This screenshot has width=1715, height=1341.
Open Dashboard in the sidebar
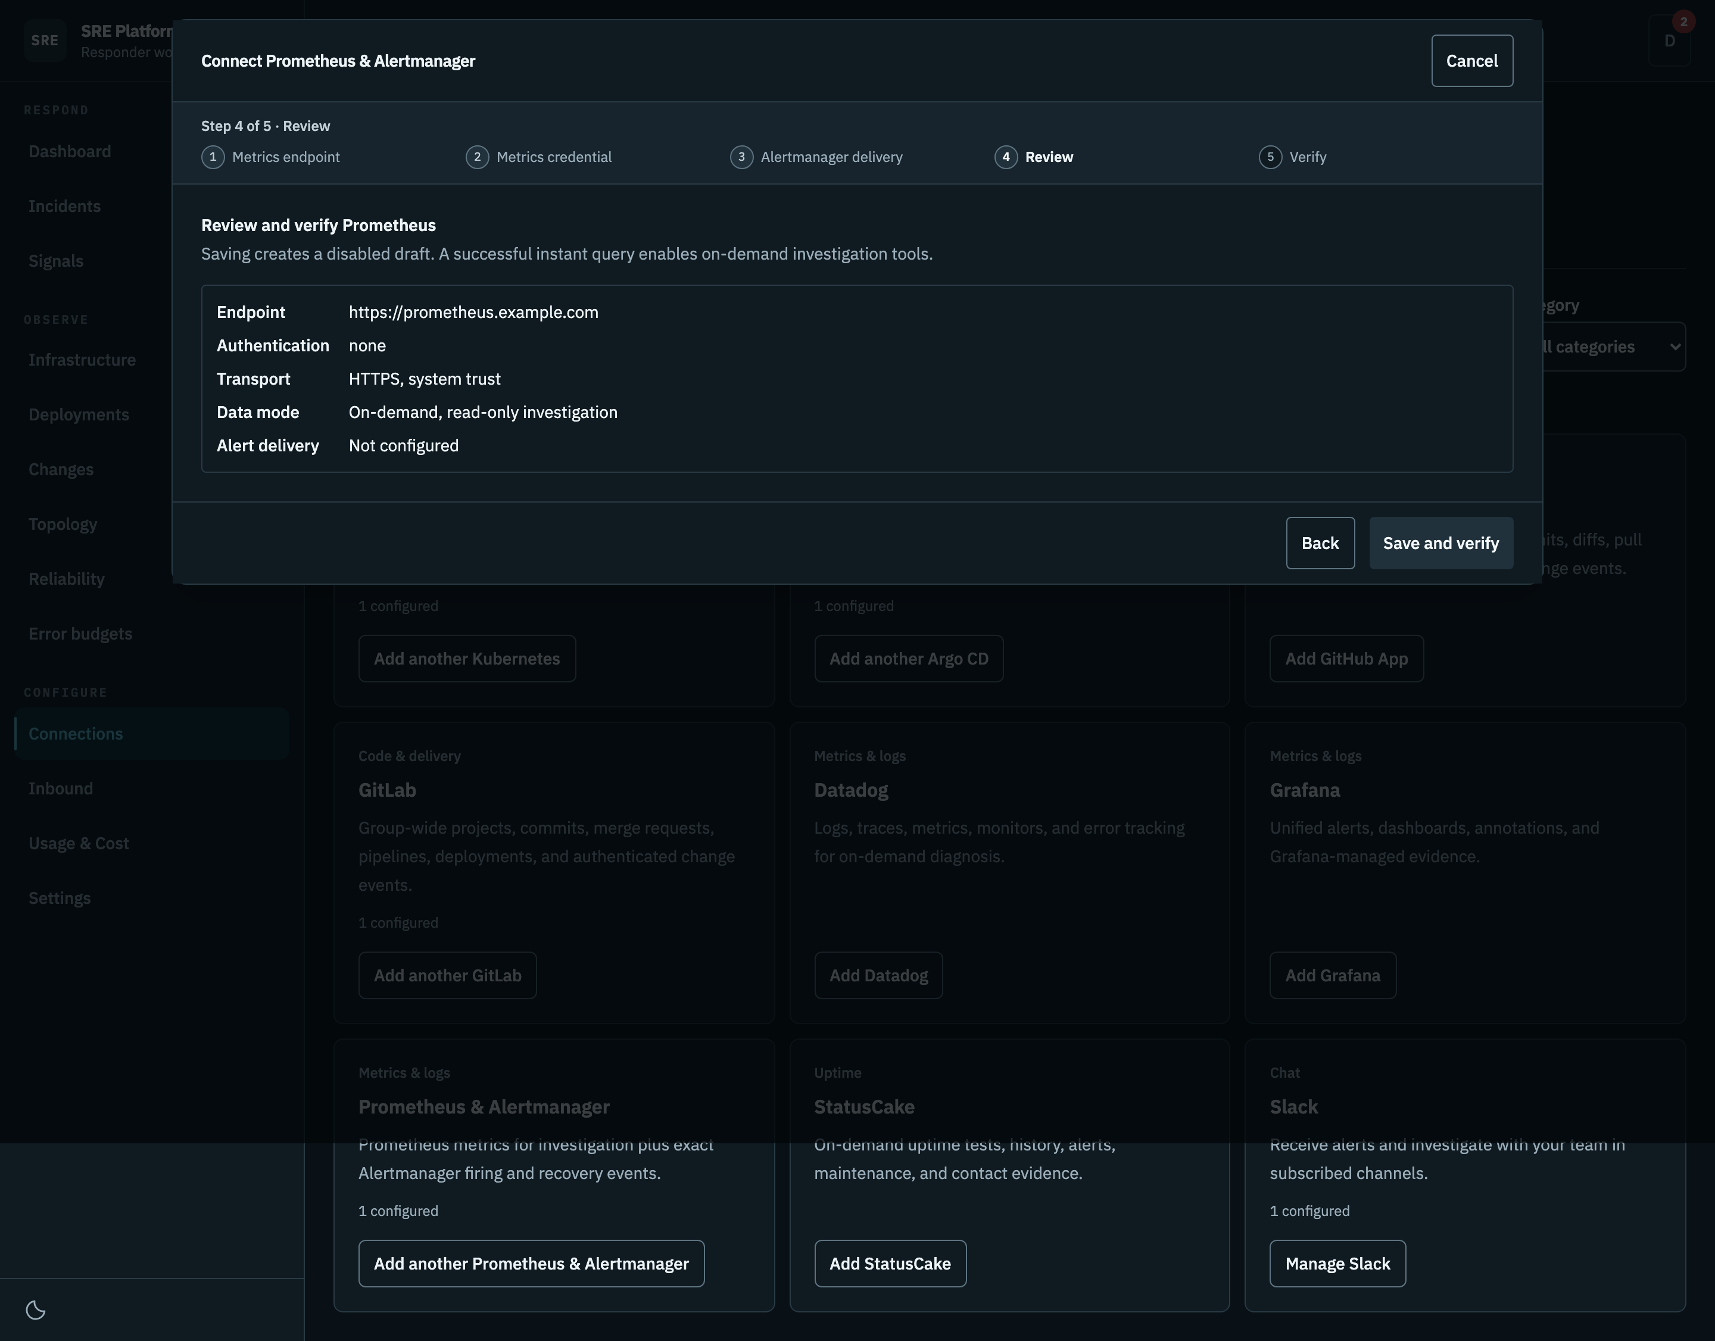[x=152, y=151]
